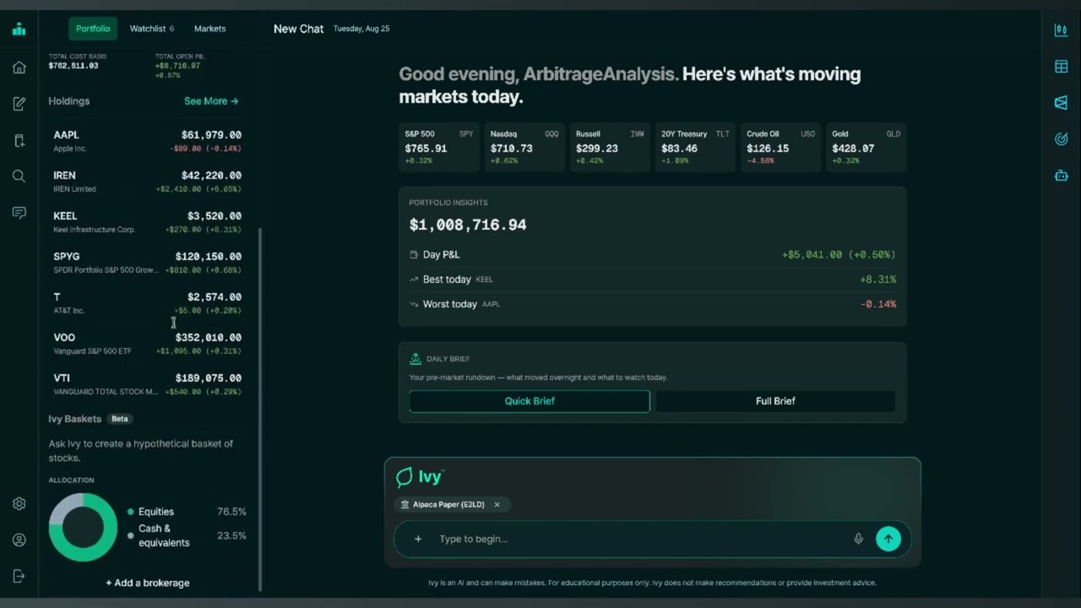
Task: Click the Gold GLD market card
Action: pos(866,148)
